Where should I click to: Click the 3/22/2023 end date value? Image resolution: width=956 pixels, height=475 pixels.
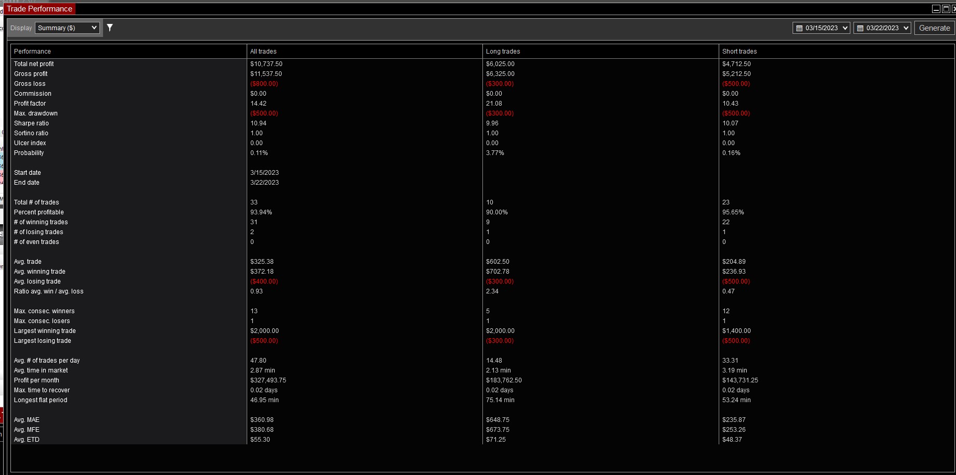pos(264,183)
